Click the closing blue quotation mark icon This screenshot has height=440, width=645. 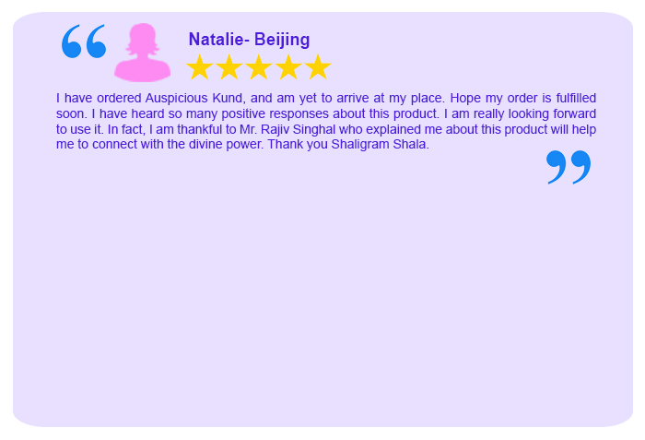(x=569, y=167)
